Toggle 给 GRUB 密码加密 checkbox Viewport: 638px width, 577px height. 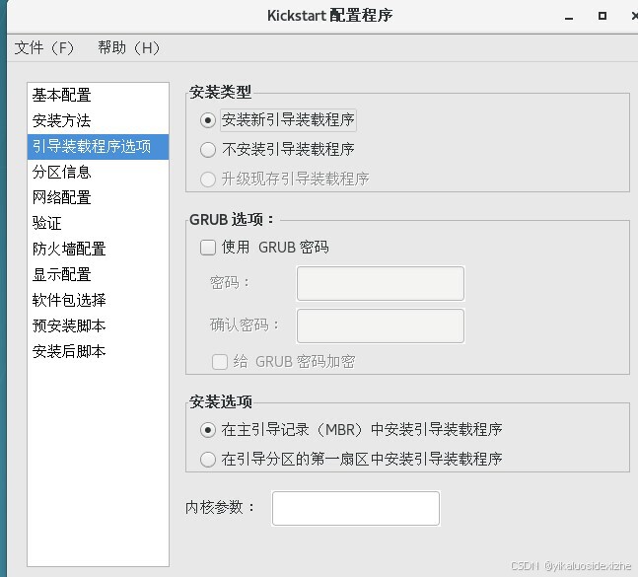coord(220,362)
